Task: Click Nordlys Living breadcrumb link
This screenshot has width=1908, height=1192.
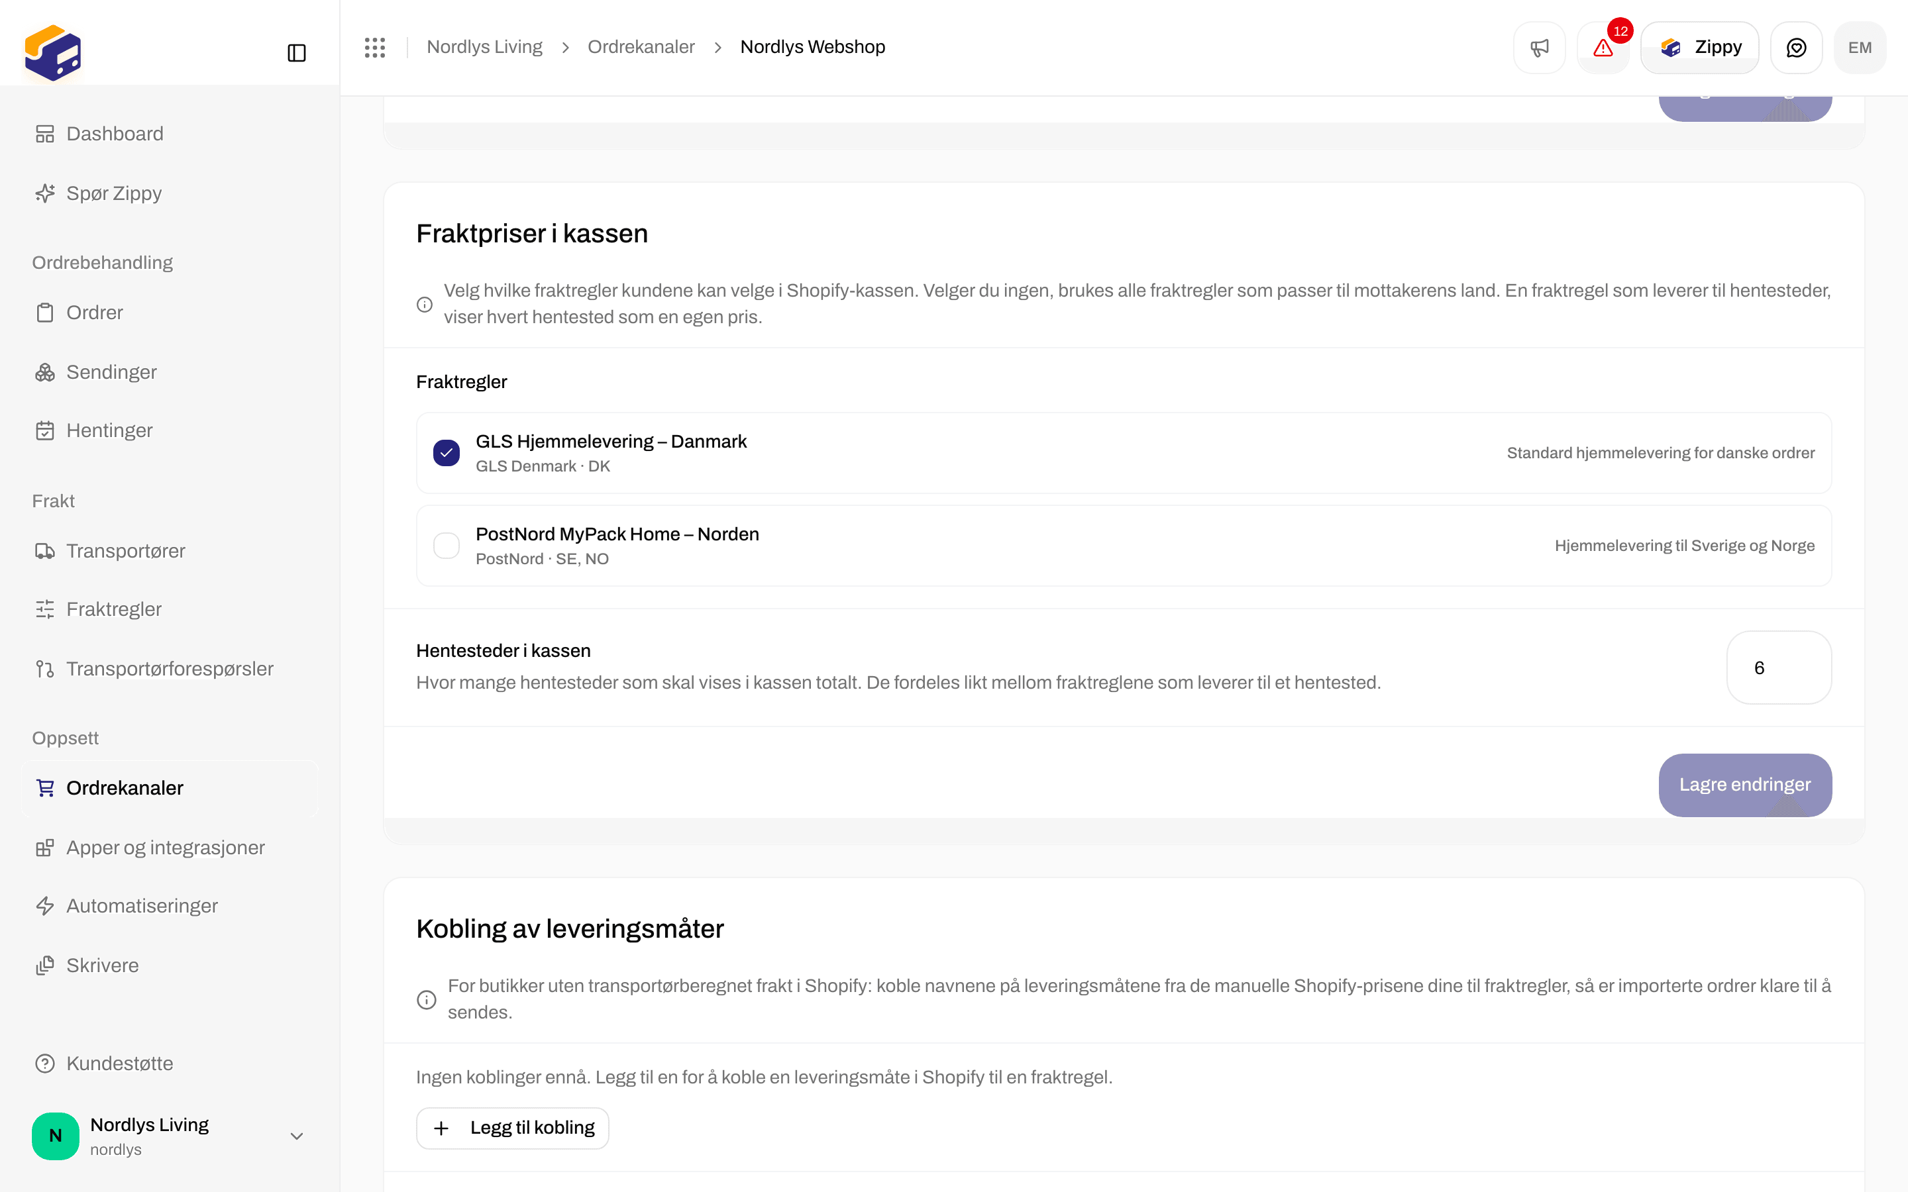Action: pyautogui.click(x=484, y=47)
